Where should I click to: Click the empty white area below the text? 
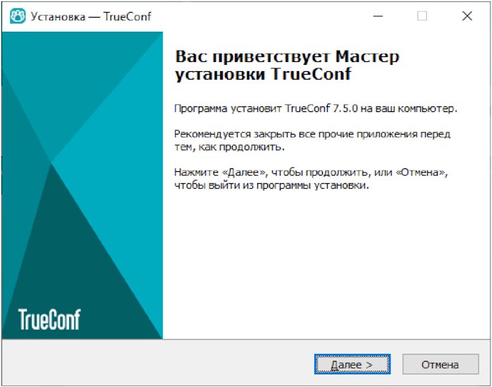point(326,264)
